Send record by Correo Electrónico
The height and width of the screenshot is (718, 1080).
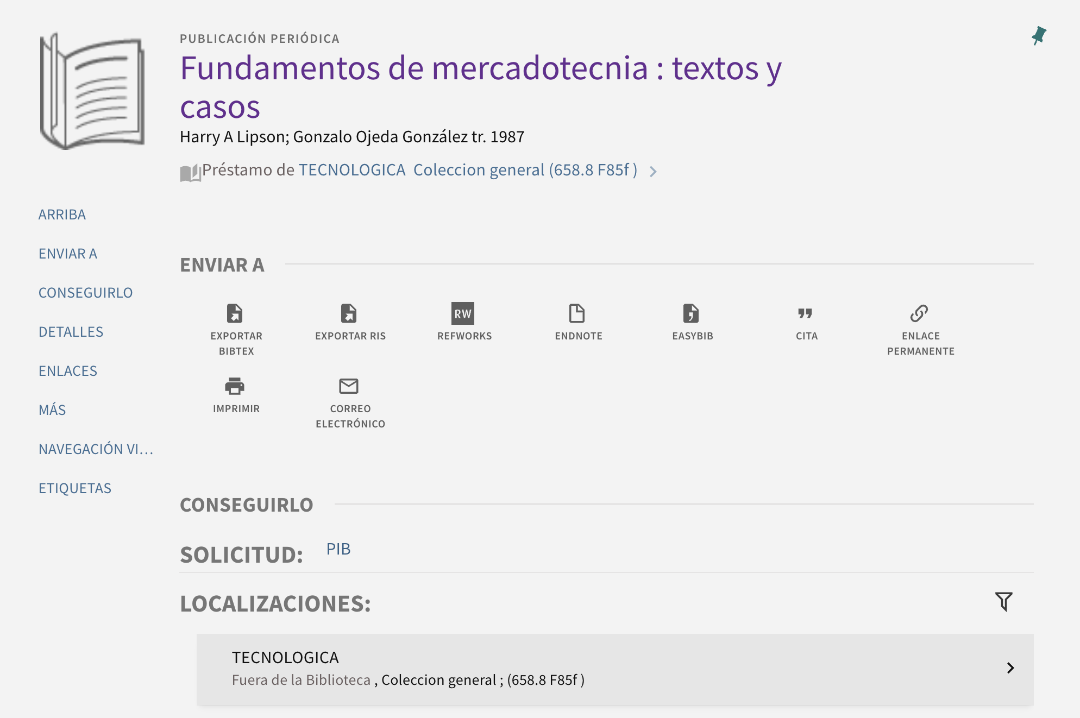349,386
